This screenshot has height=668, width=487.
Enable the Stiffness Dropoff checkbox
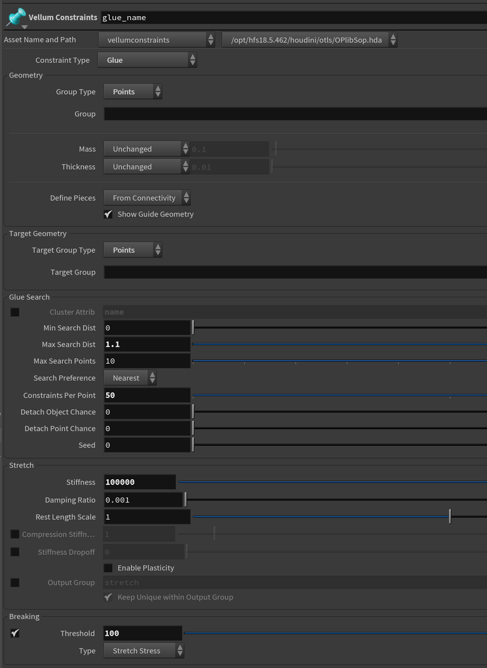tap(15, 552)
